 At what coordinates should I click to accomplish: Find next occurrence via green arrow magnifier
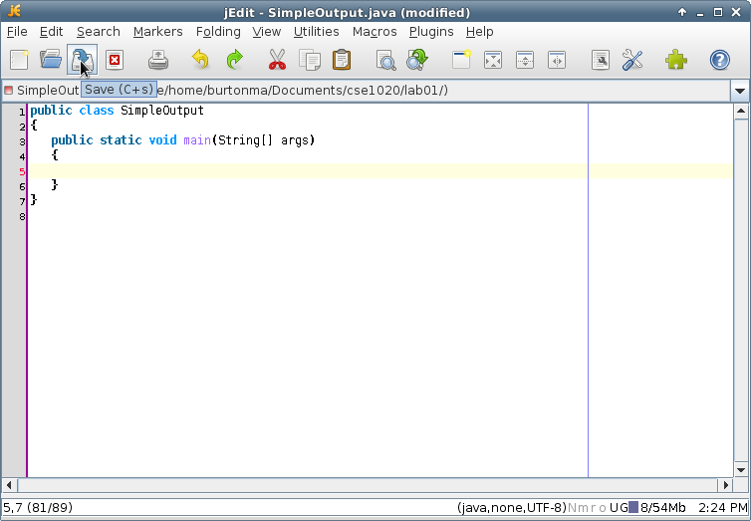pyautogui.click(x=417, y=60)
